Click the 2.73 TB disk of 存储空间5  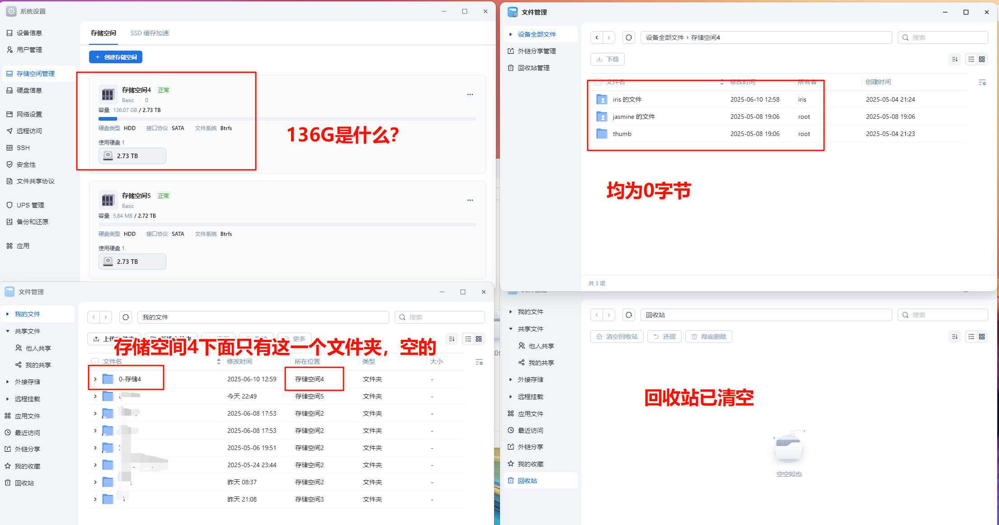[x=132, y=262]
